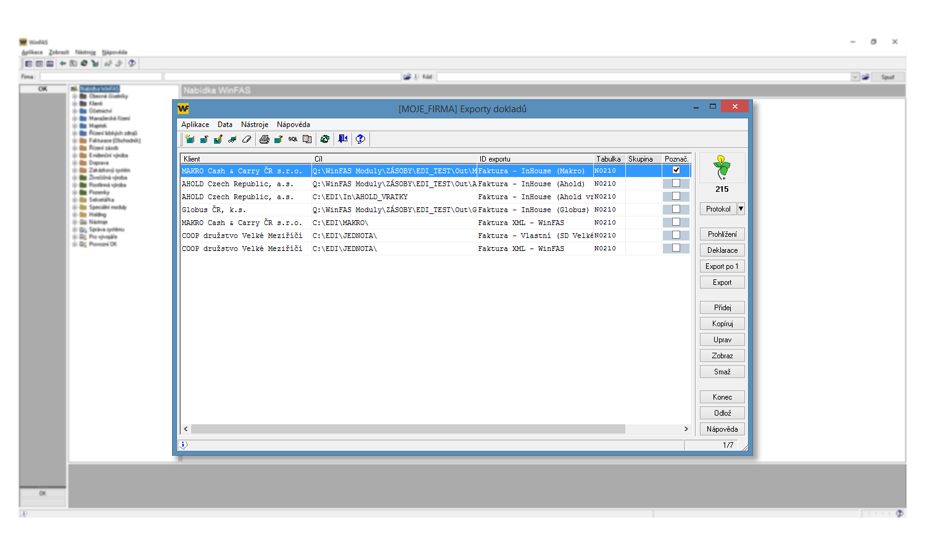Check the C:\EDI\MAKRO\ row checkbox

coord(676,222)
